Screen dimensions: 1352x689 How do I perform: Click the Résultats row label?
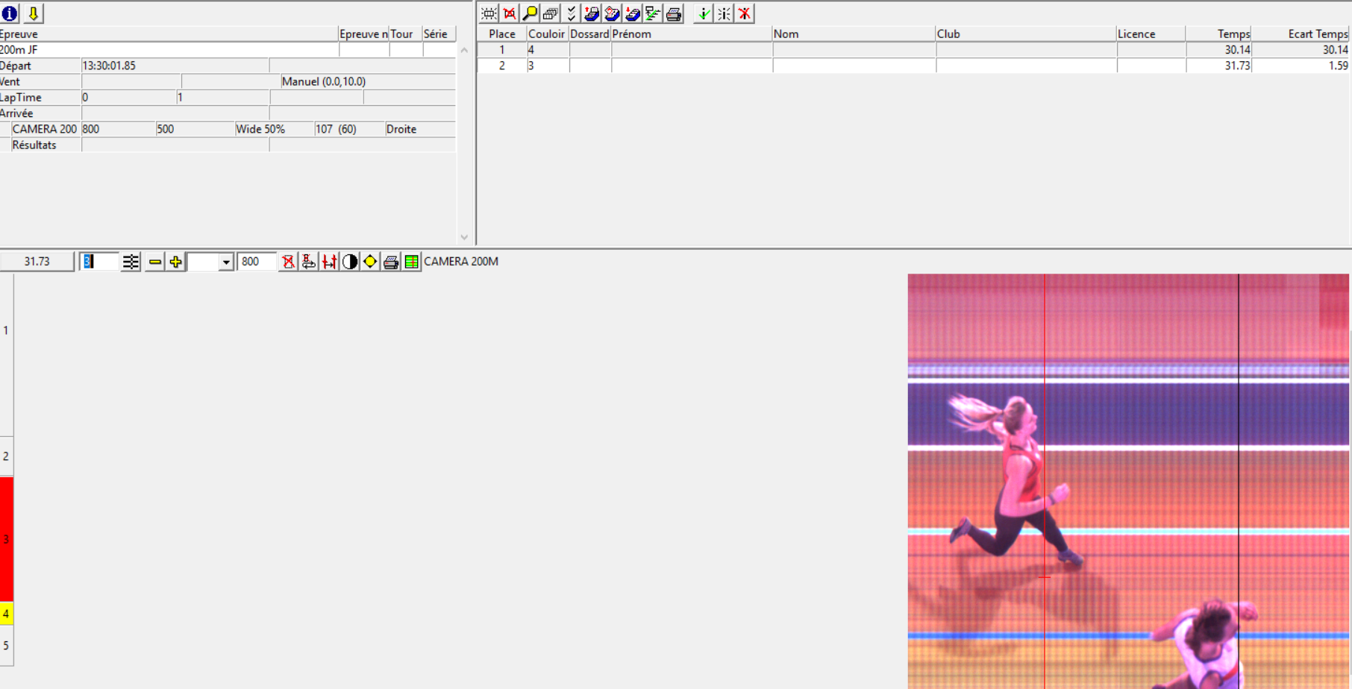(34, 145)
